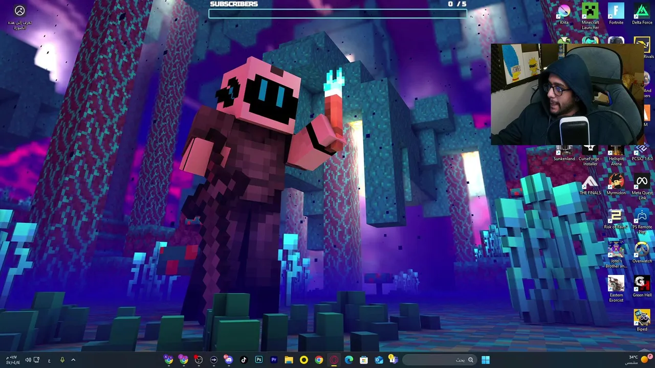The height and width of the screenshot is (368, 655).
Task: Select the Meta Quest Link icon
Action: point(642,187)
